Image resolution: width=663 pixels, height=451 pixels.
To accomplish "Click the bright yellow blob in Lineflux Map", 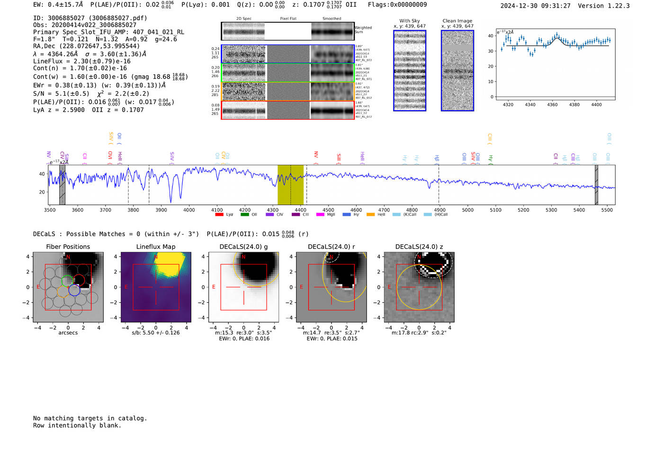I will coord(169,266).
